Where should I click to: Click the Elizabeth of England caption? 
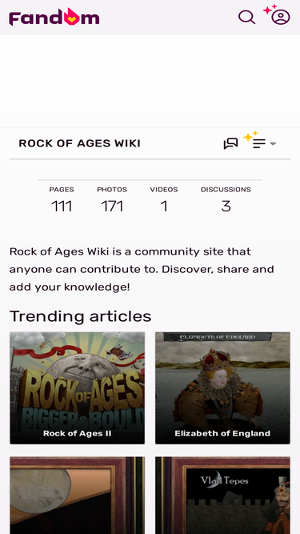click(222, 433)
